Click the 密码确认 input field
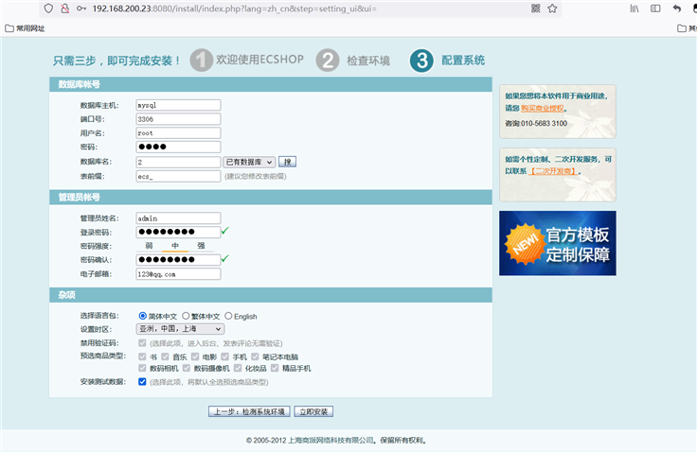697x452 pixels. coord(178,259)
